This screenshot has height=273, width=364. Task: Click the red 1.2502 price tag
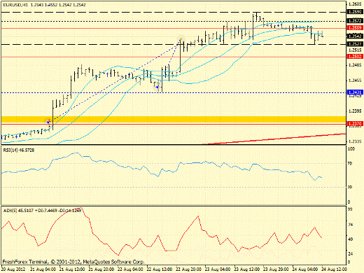355,57
